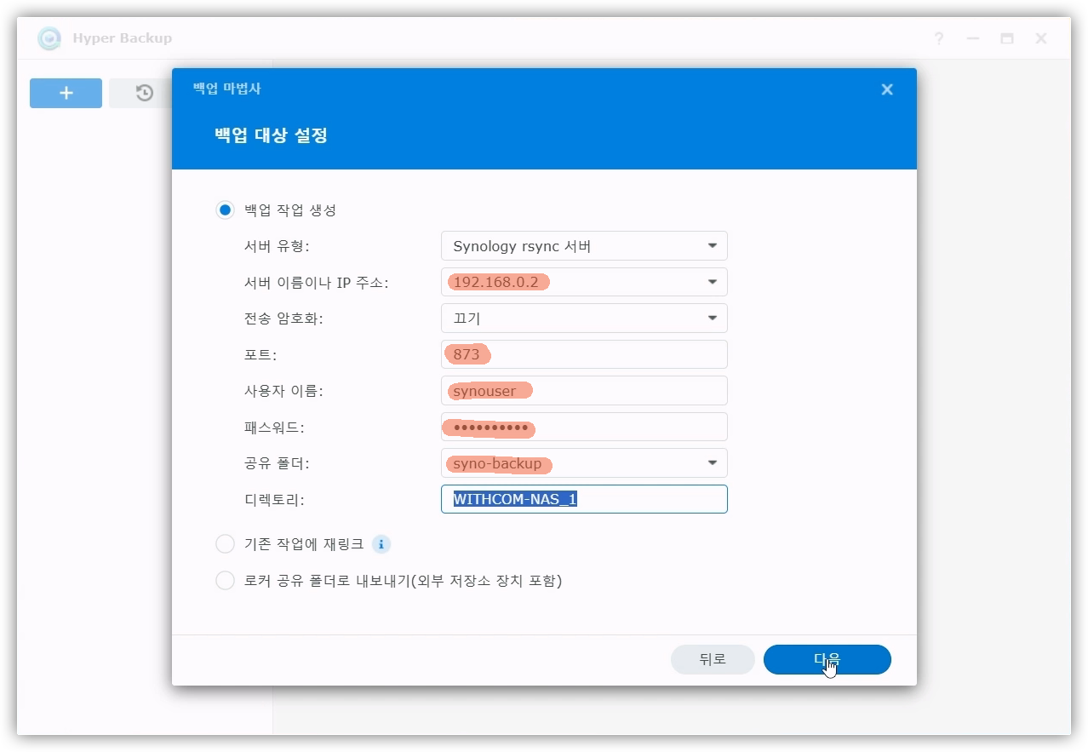
Task: Expand the 전송 암호화 dropdown
Action: tap(712, 319)
